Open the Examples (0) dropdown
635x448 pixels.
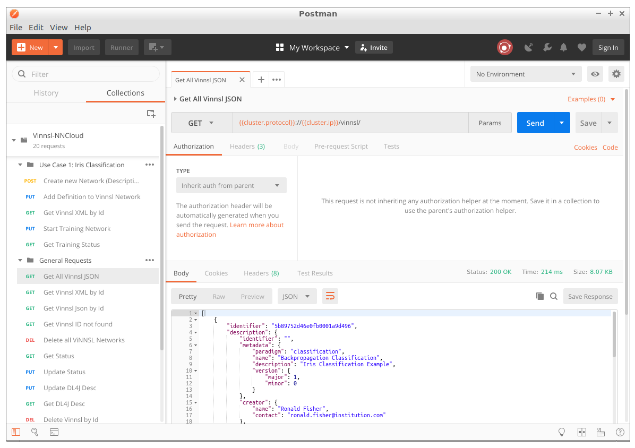point(591,99)
